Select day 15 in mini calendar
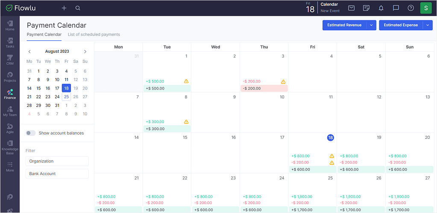The width and height of the screenshot is (437, 213). coord(38,88)
